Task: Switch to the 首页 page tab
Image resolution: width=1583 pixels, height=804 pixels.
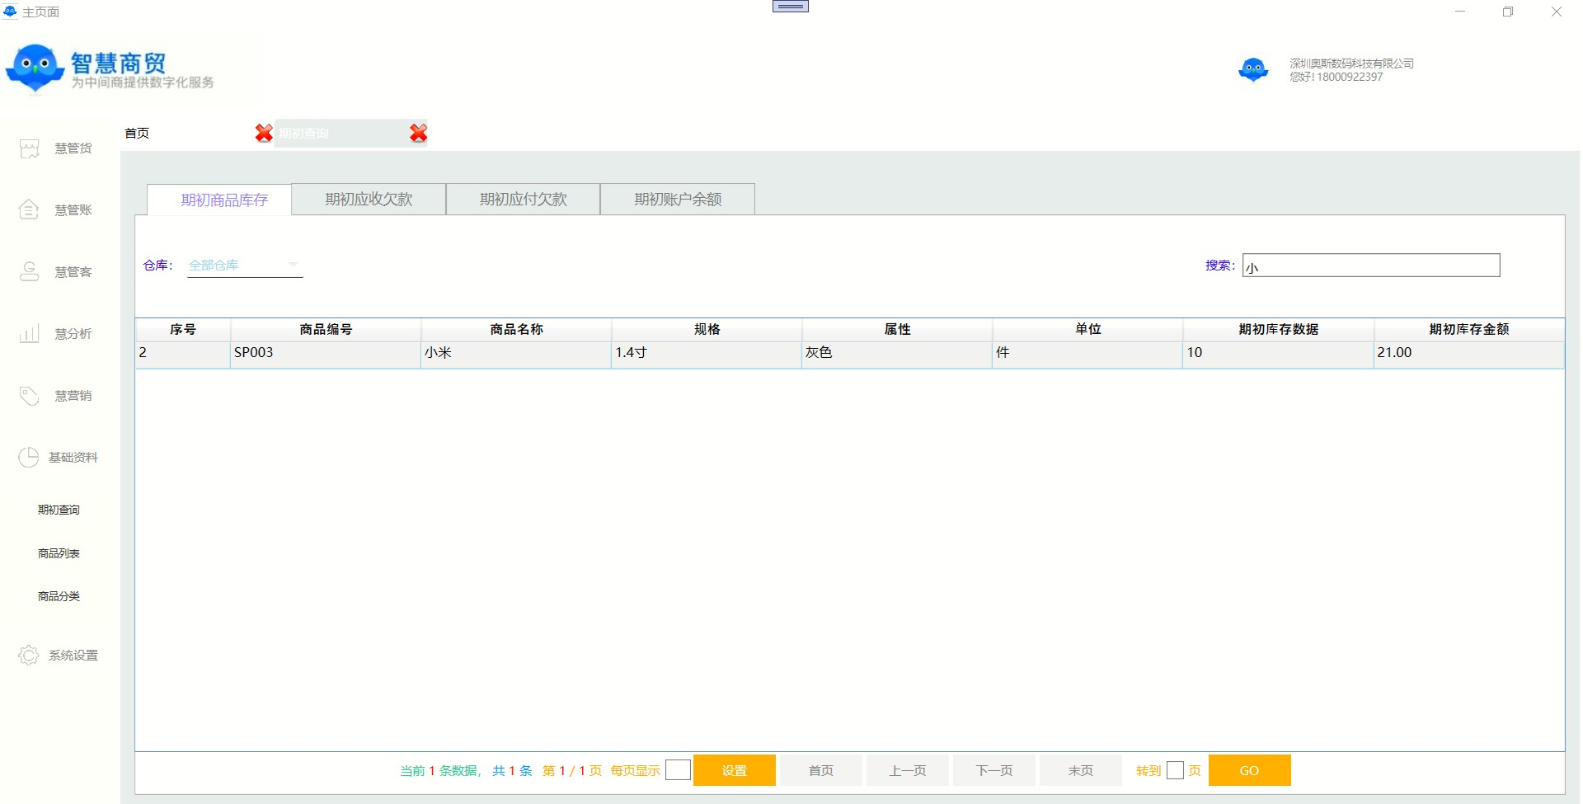Action: (137, 133)
